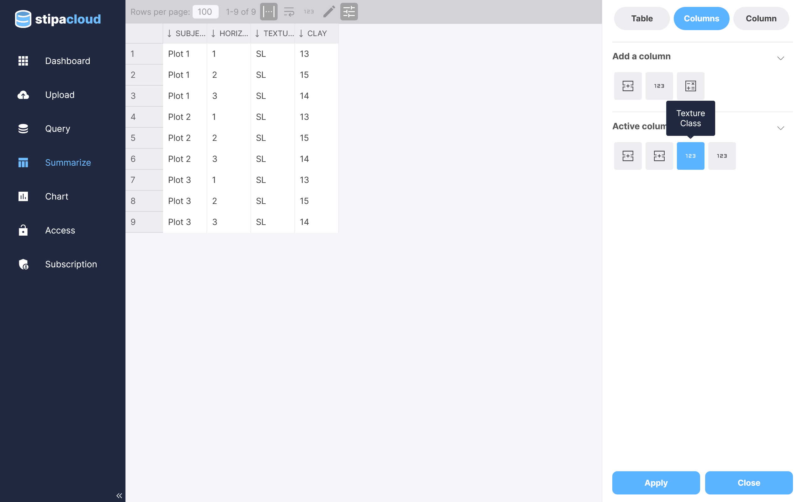Viewport: 803px width, 502px height.
Task: Switch to the Column tab
Action: click(x=761, y=19)
